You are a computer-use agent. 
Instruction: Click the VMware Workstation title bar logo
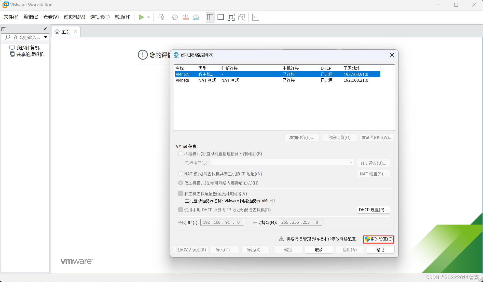point(5,5)
